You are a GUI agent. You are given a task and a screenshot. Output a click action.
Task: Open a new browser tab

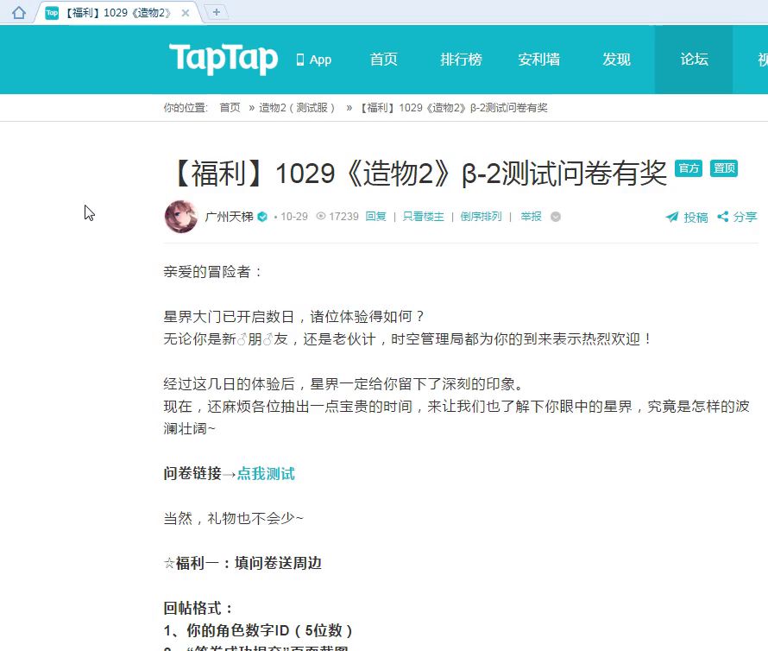[x=216, y=11]
